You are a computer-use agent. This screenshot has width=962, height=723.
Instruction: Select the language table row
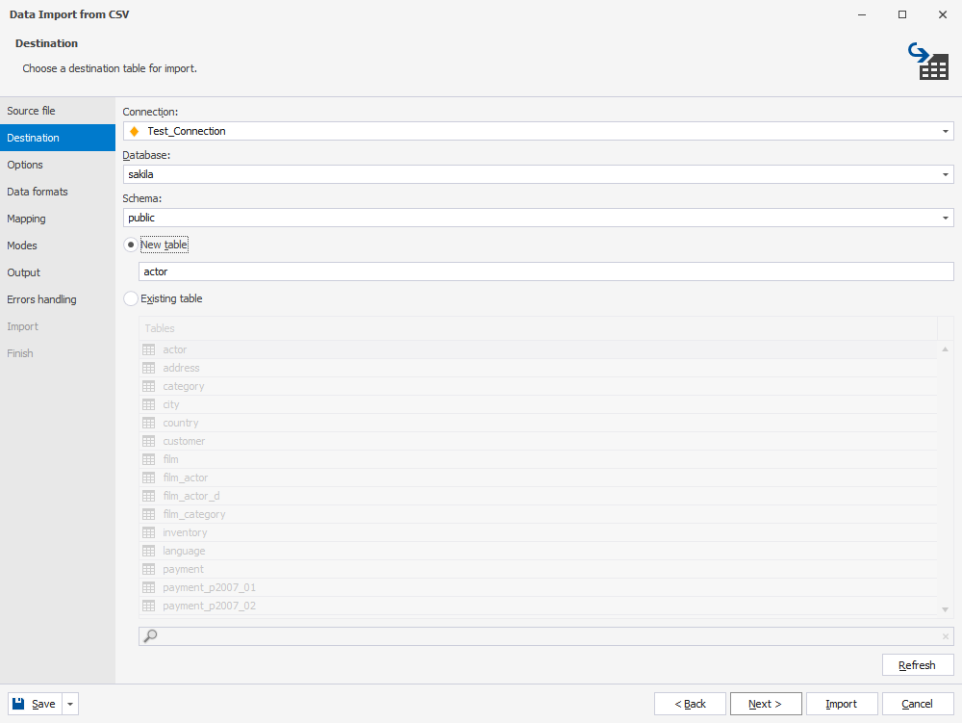(x=538, y=551)
